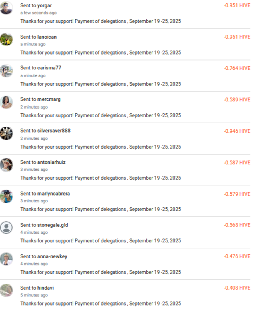Click yorgar's profile avatar
Viewport: 253px width, 309px height.
(x=6, y=8)
